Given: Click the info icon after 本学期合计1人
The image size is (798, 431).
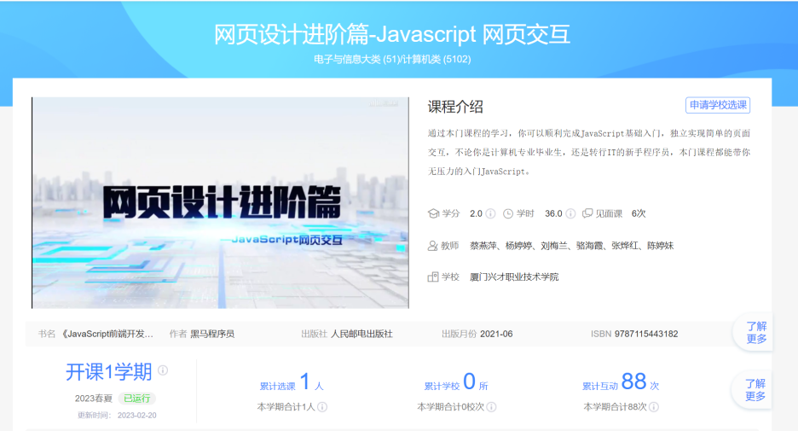Looking at the screenshot, I should coord(322,407).
